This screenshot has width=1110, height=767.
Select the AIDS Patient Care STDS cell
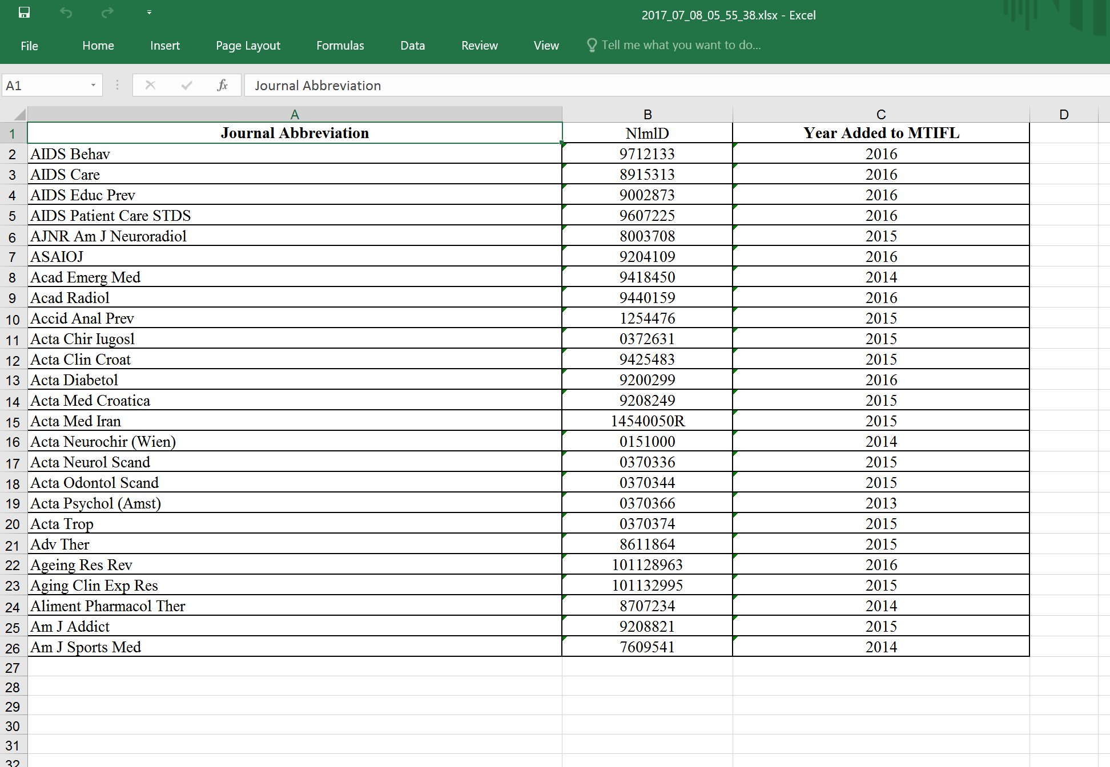295,215
